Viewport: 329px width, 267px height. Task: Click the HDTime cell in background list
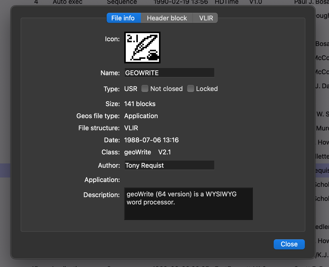coord(227,2)
